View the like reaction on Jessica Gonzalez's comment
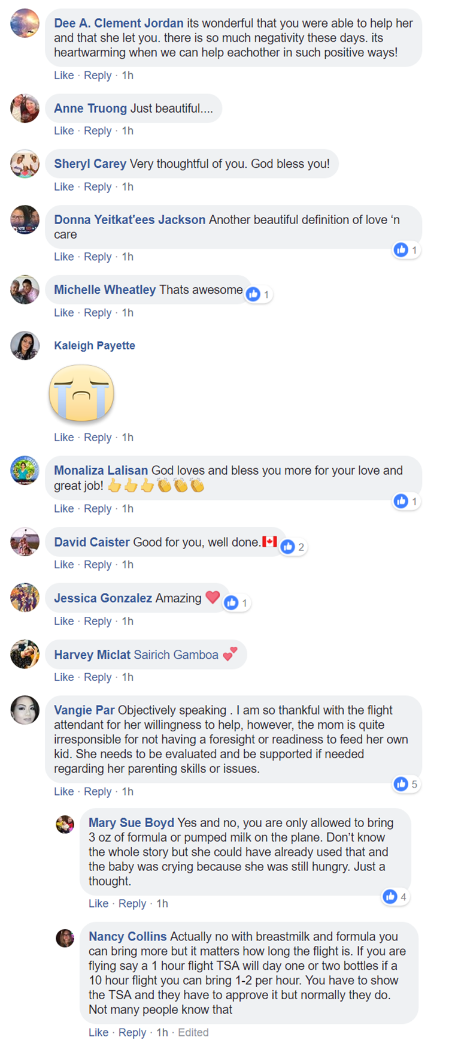This screenshot has height=1046, width=449. [236, 602]
